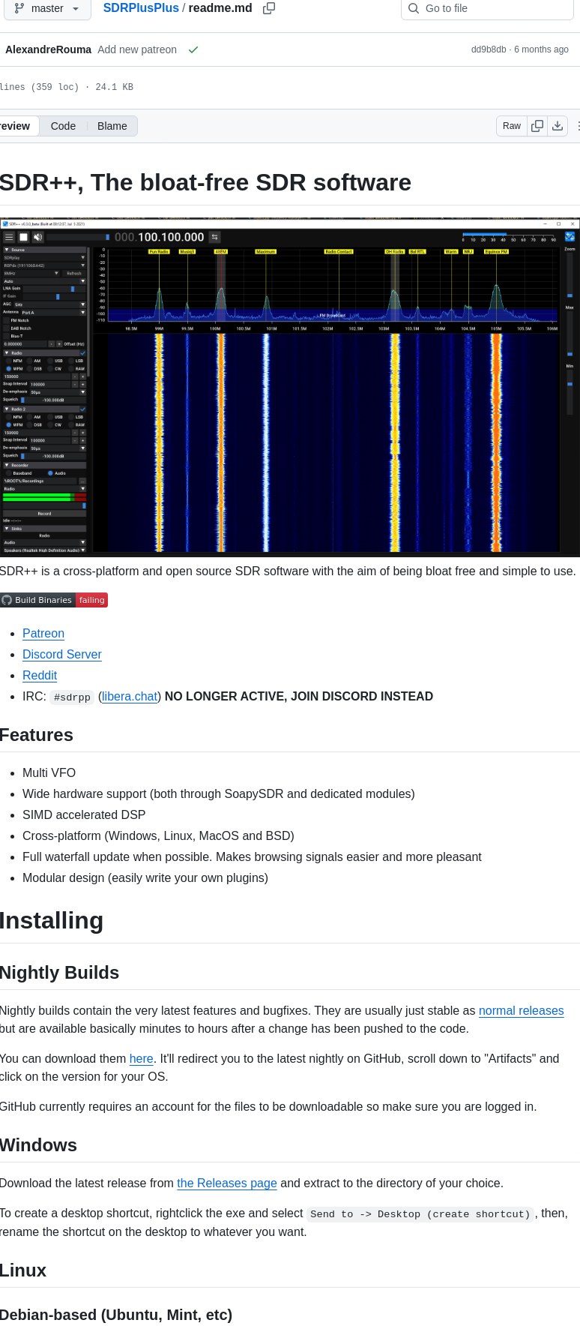Click the 000.100.100.000 frequency display
Screen dimensions: 580x1326
pos(159,237)
